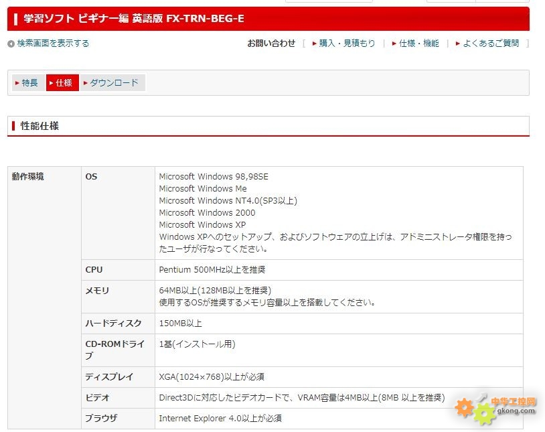
Task: Open the 検索画面を表示する link
Action: pos(53,43)
